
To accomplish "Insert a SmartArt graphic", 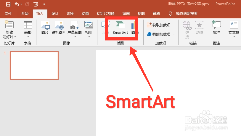I will [120, 28].
